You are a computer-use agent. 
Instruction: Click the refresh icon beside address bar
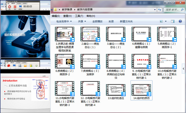(x=160, y=10)
